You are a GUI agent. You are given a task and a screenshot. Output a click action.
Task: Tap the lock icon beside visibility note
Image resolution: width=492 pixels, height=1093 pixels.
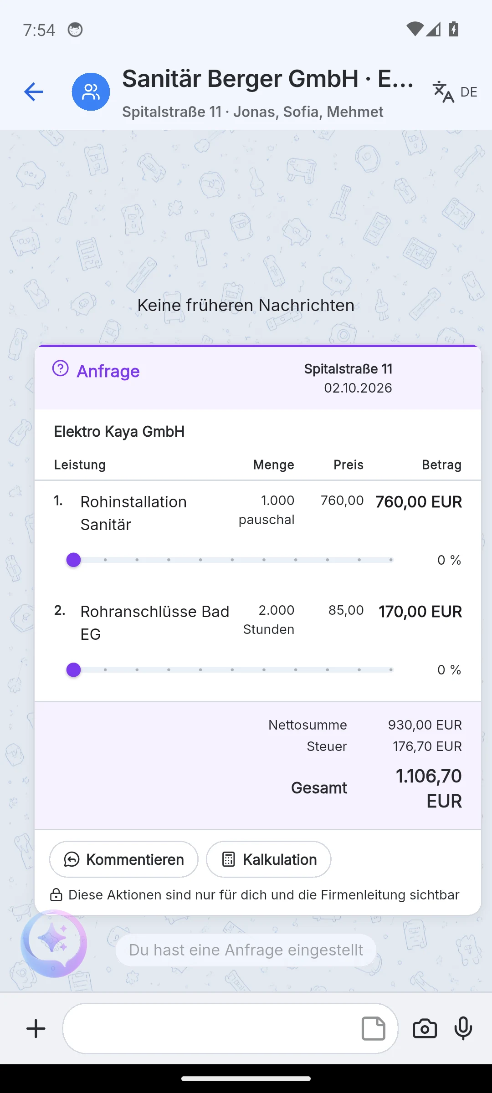56,895
